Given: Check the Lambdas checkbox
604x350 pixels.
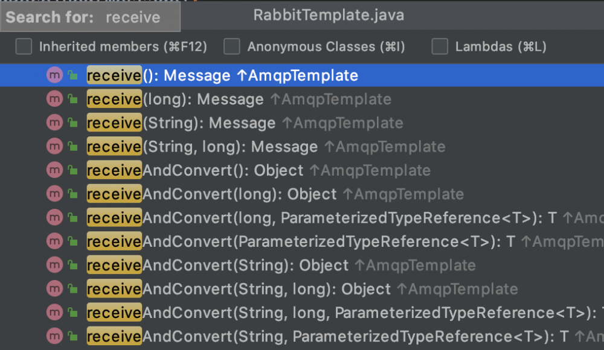Looking at the screenshot, I should pos(440,46).
